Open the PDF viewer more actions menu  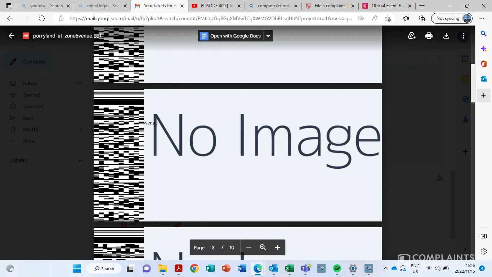click(x=464, y=36)
